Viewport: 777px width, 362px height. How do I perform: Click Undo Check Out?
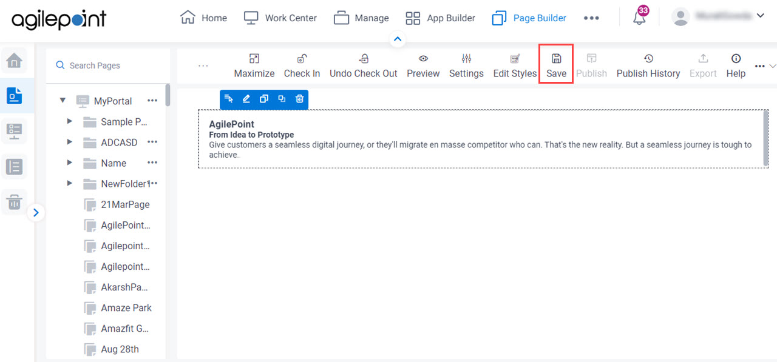pos(364,66)
